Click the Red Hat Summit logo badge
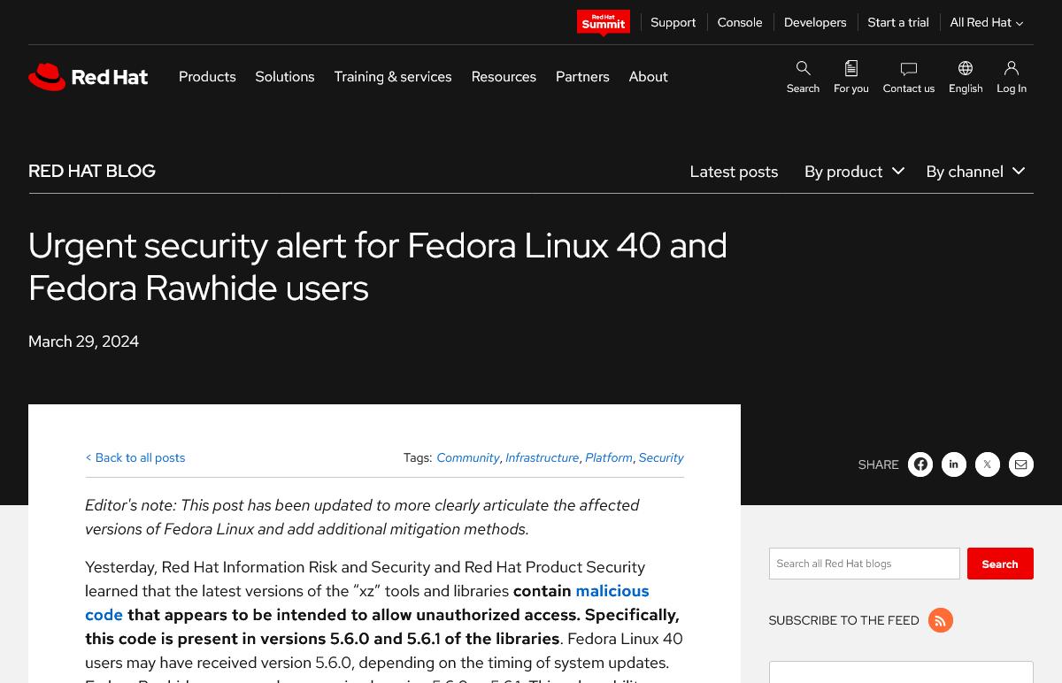 coord(603,23)
